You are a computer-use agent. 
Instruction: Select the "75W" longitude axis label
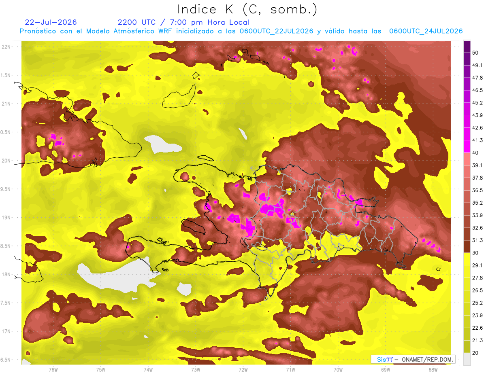click(101, 370)
